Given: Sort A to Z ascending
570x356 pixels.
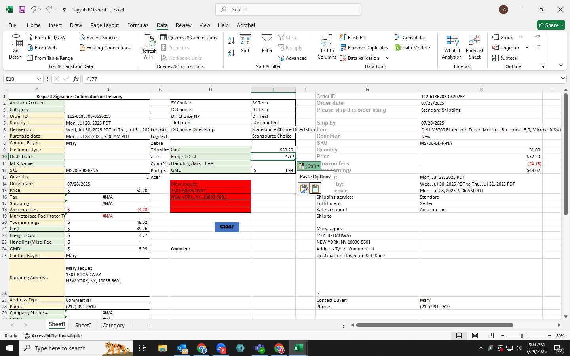Looking at the screenshot, I should click(x=232, y=40).
